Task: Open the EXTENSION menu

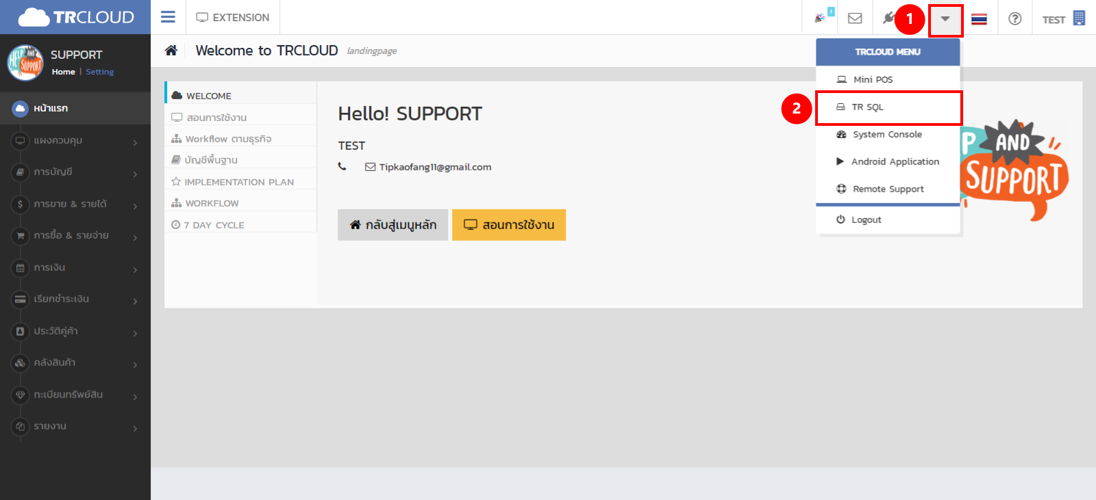Action: pyautogui.click(x=233, y=17)
